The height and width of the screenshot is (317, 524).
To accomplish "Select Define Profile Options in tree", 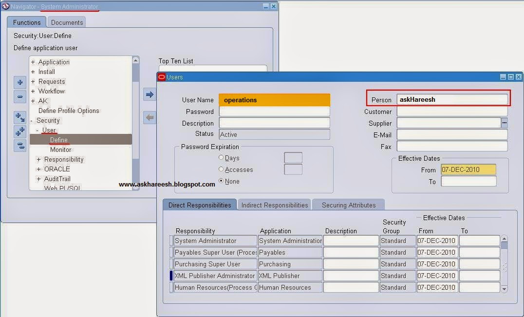I will (69, 111).
